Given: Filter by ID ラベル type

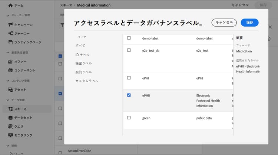Looking at the screenshot, I should point(82,55).
